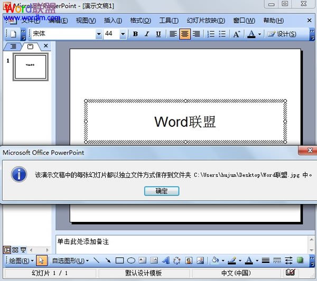Apply bulleted list formatting
The width and height of the screenshot is (317, 281).
(x=222, y=34)
